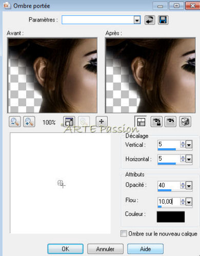Image resolution: width=200 pixels, height=256 pixels.
Task: Click the proof eye icon
Action: 170,122
